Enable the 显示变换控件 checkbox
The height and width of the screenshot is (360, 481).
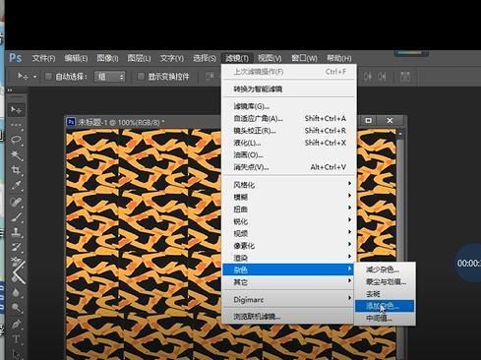click(141, 77)
